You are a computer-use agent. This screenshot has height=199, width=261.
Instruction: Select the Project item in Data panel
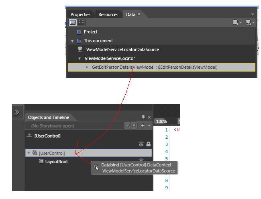90,32
